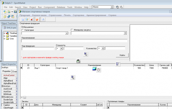The image size is (172, 109).
Task: Click the delete record red X icon
Action: point(32,19)
